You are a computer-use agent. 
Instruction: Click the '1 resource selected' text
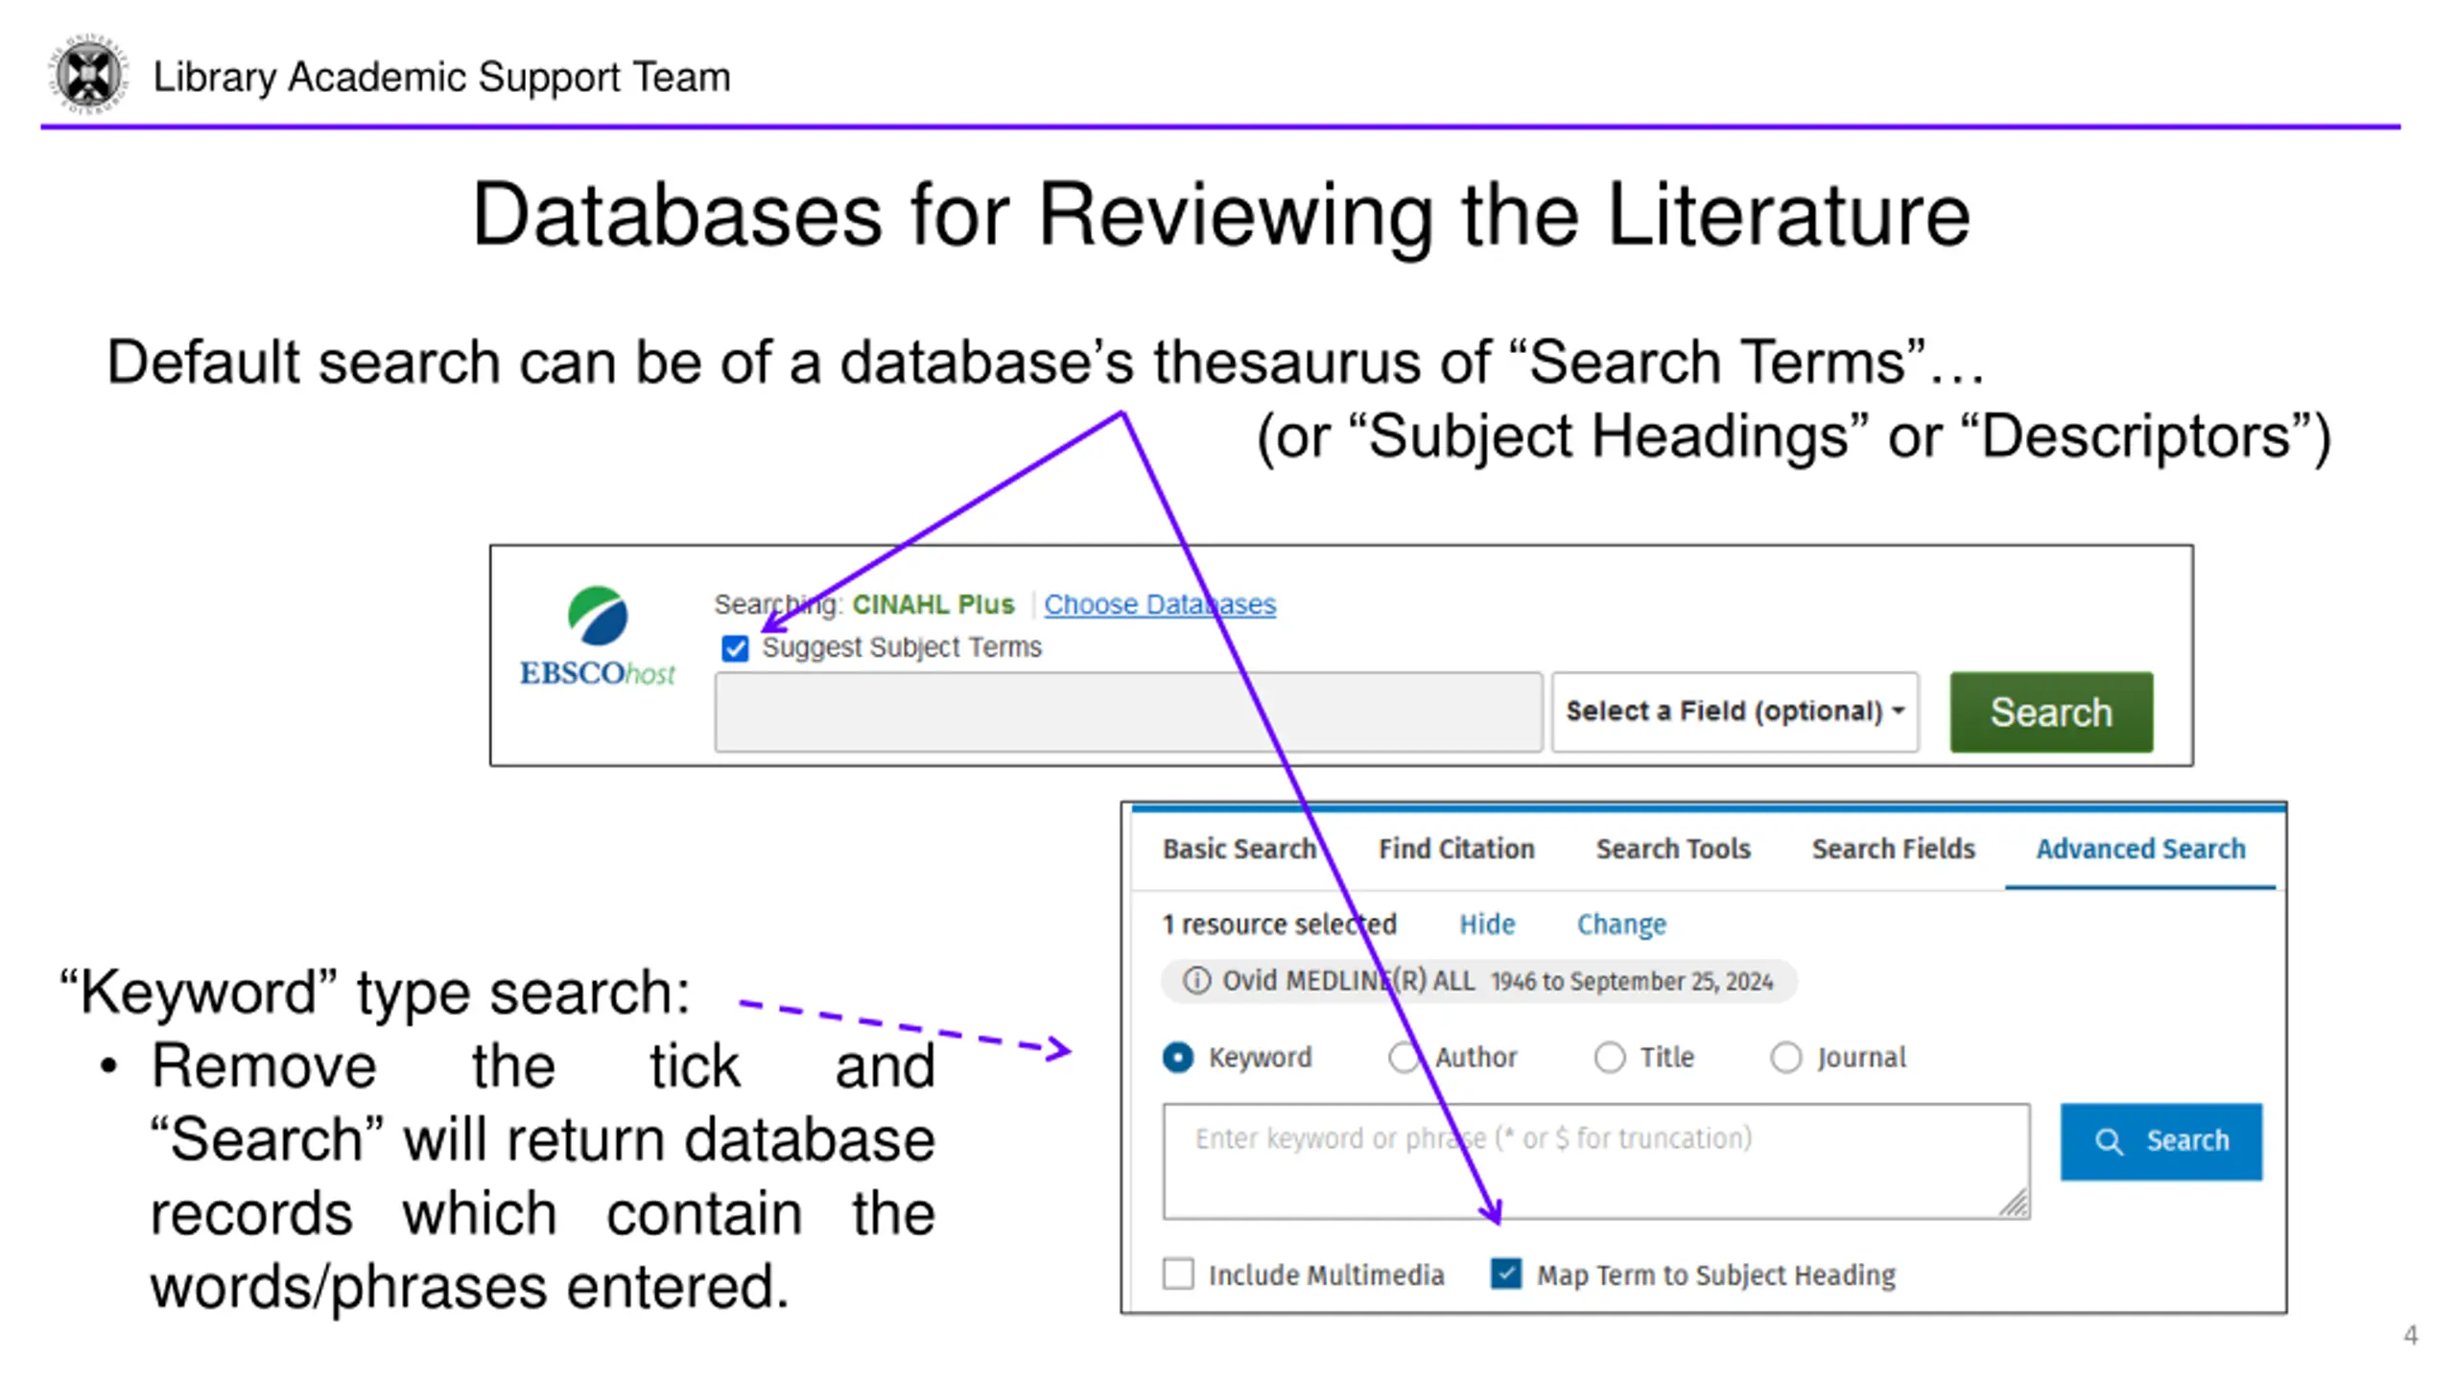coord(1279,925)
